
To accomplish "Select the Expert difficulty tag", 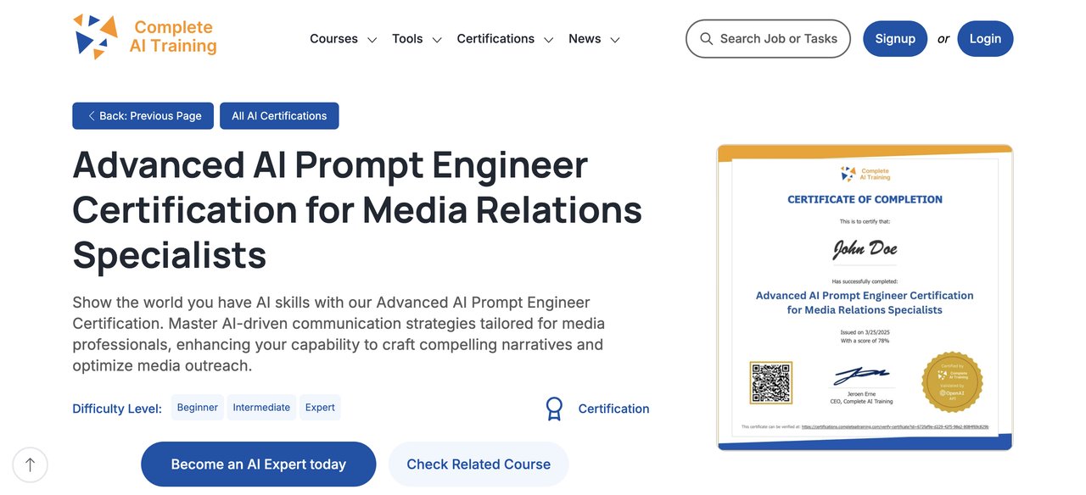I will click(x=320, y=408).
